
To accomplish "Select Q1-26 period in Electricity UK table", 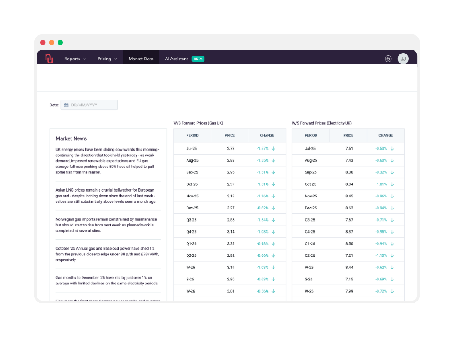I will 310,244.
